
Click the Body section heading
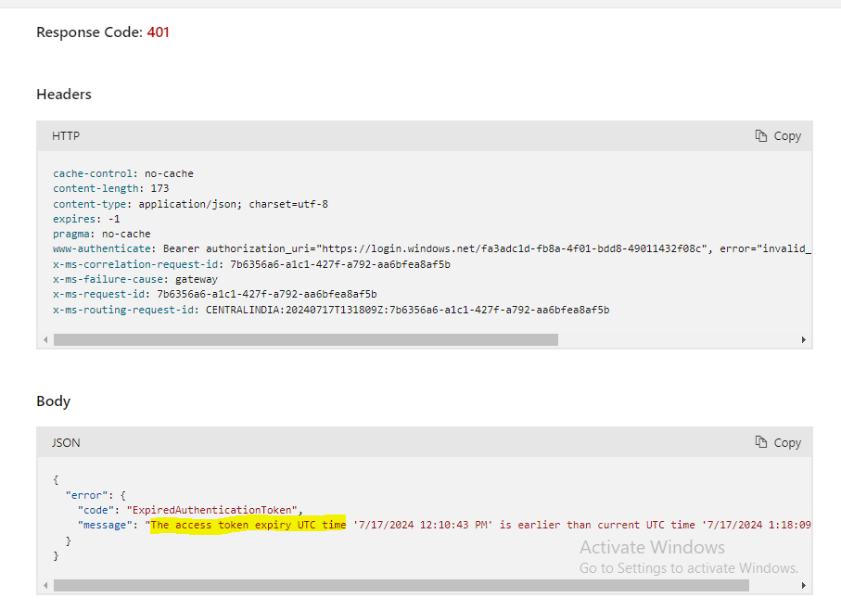point(52,400)
